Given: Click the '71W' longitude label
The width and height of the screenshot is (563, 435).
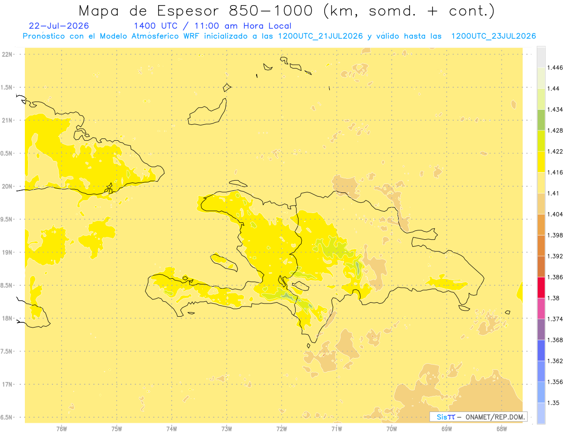Looking at the screenshot, I should 336,429.
